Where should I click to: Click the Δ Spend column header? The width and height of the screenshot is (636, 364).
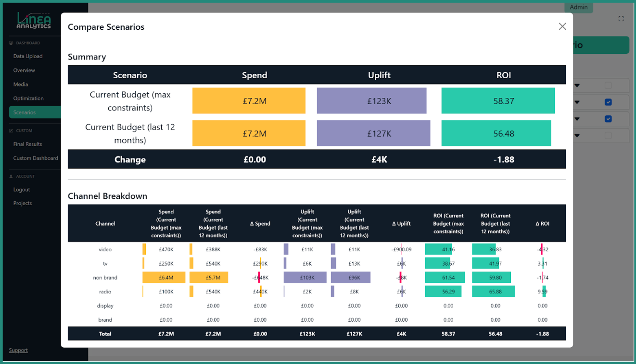click(x=260, y=224)
